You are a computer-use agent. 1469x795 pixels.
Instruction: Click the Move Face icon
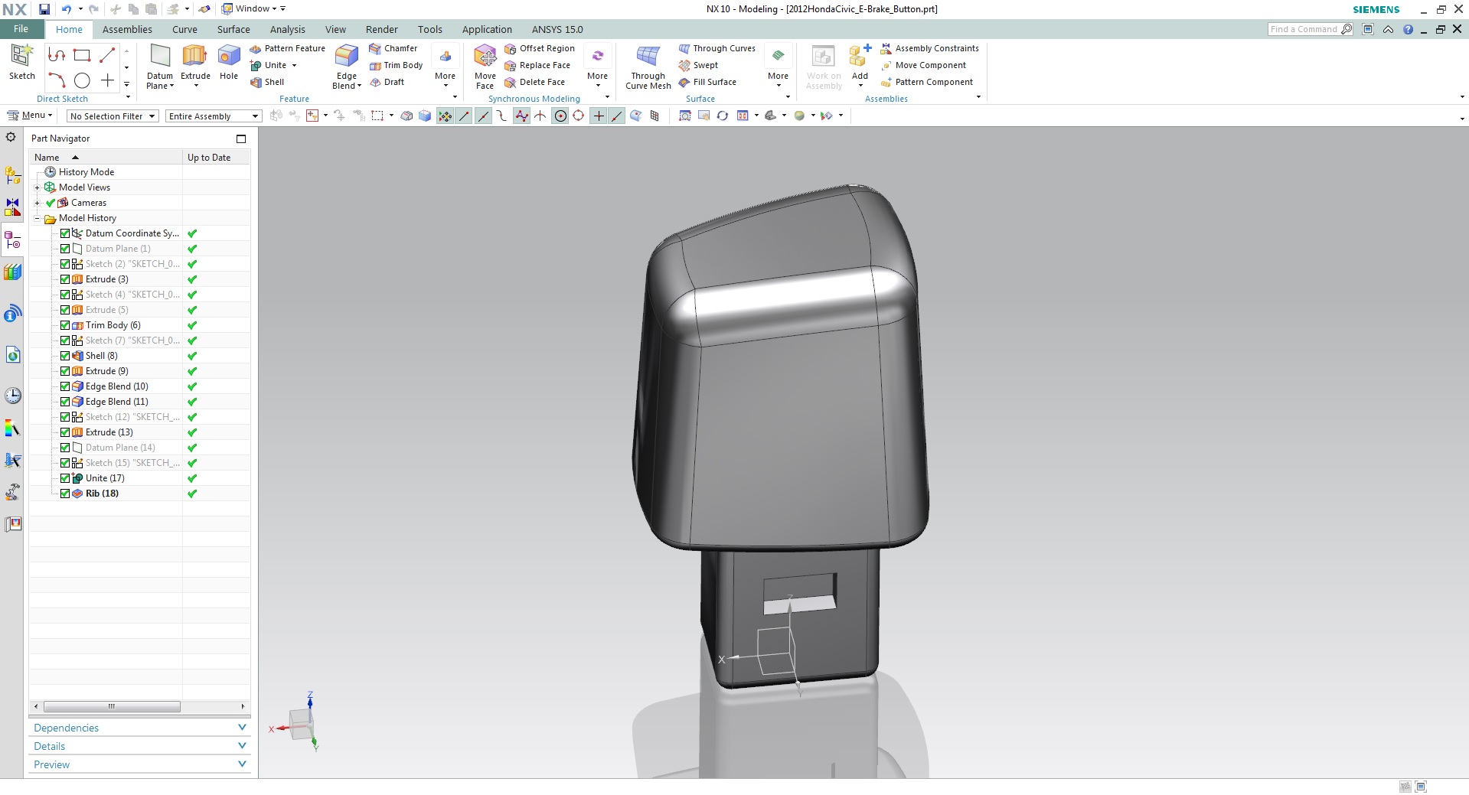(485, 61)
